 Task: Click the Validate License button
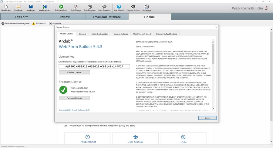(x=74, y=72)
